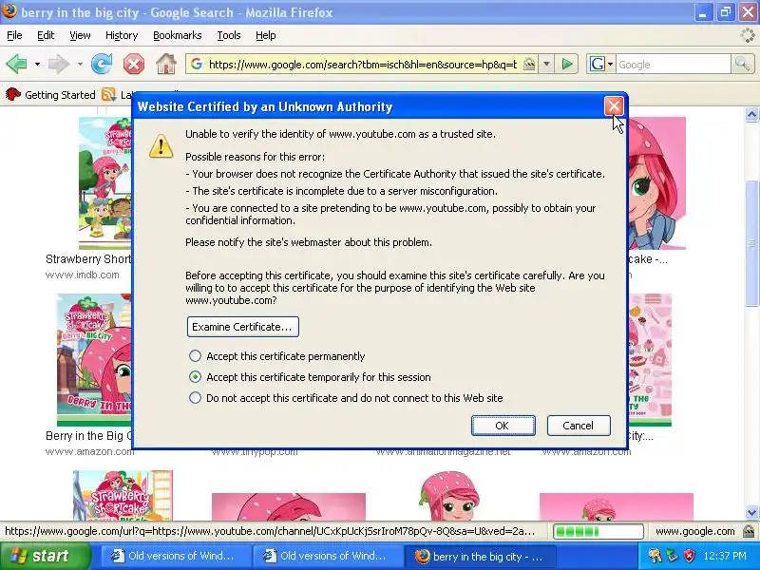Click the safely remove hardware tray icon
The width and height of the screenshot is (760, 570).
(x=673, y=556)
